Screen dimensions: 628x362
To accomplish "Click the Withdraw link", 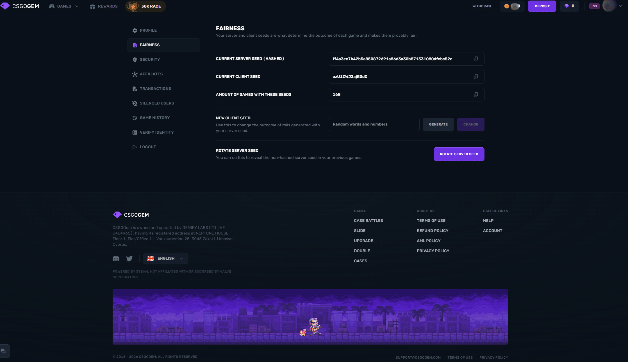I will (482, 6).
